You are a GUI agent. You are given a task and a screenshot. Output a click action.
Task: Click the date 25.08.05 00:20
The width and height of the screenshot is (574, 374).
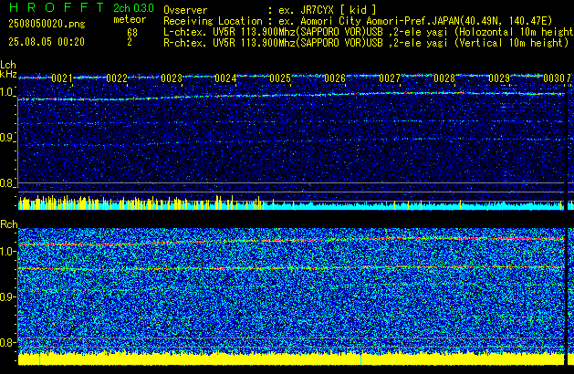click(47, 42)
